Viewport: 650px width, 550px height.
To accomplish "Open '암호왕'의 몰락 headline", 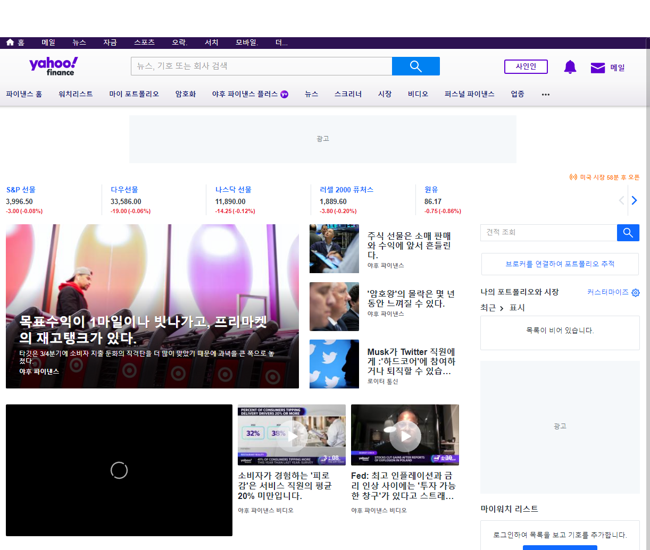I will pos(411,299).
